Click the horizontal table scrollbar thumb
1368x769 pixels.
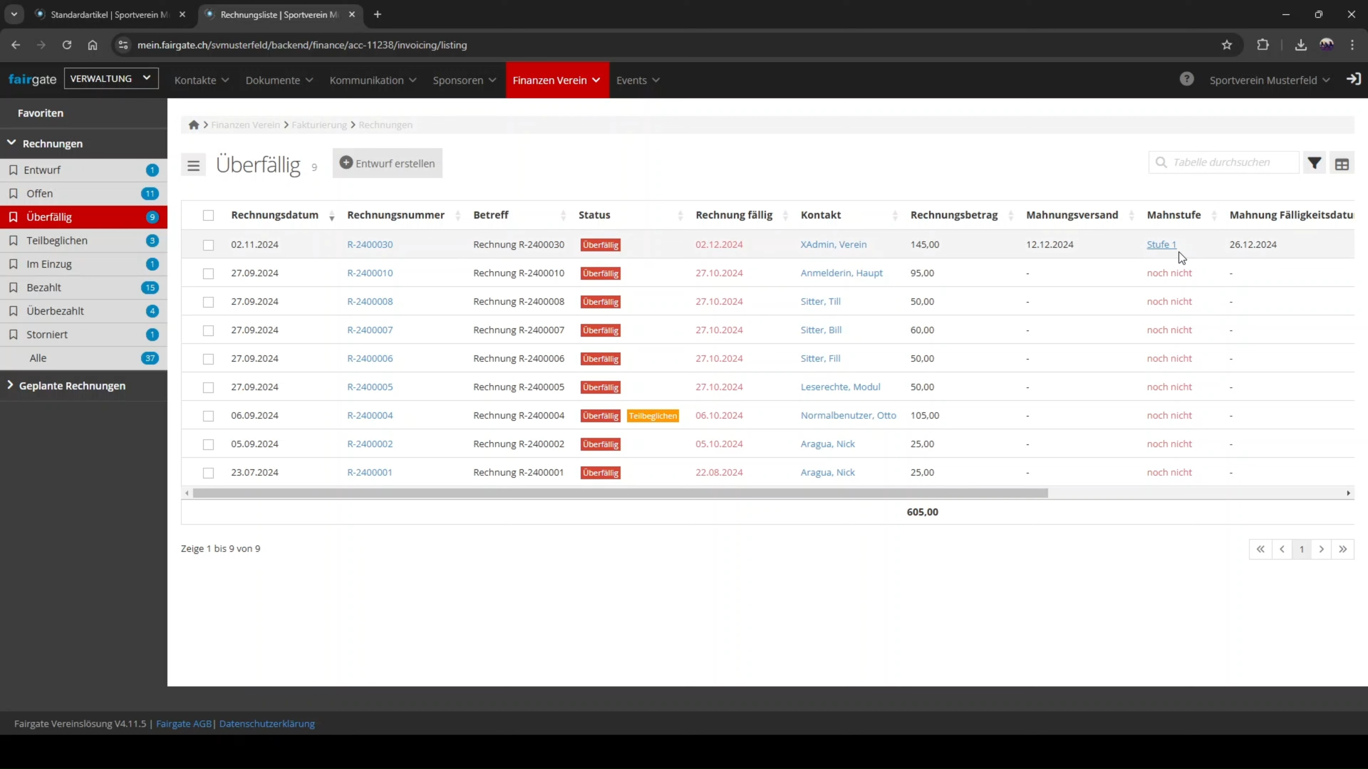coord(620,493)
